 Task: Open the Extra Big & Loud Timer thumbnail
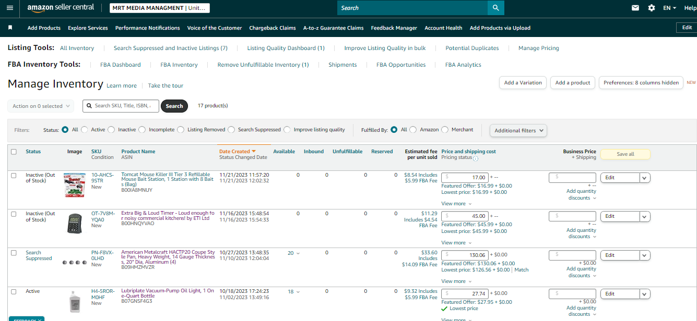point(75,224)
